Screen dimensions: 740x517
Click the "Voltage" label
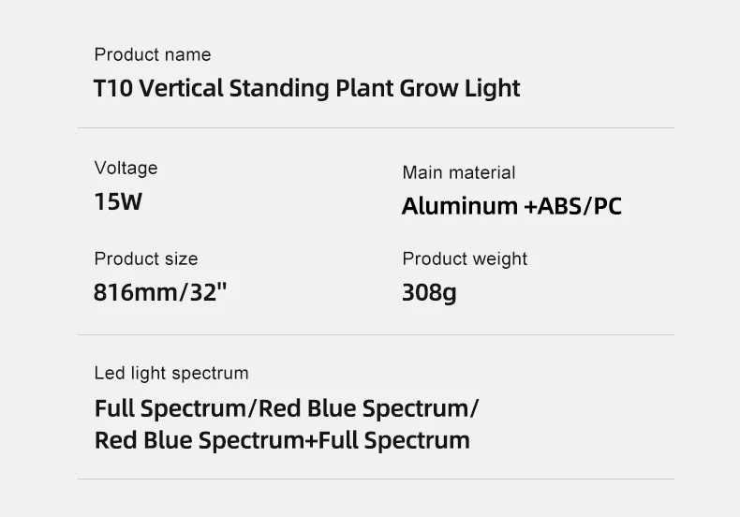point(126,169)
